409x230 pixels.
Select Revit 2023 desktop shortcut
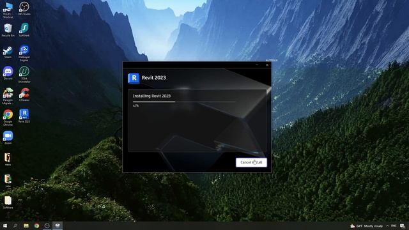click(24, 116)
